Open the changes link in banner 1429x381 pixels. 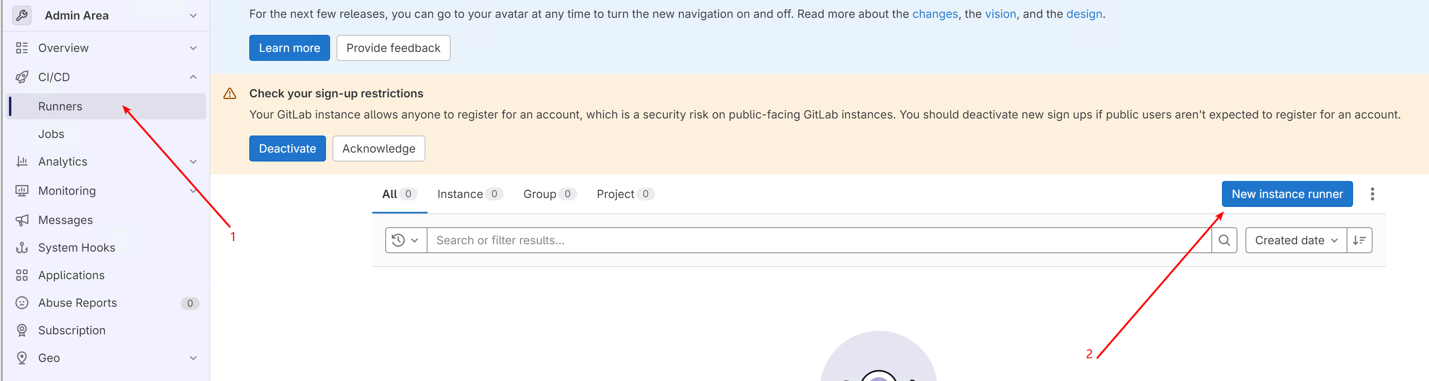click(x=935, y=14)
